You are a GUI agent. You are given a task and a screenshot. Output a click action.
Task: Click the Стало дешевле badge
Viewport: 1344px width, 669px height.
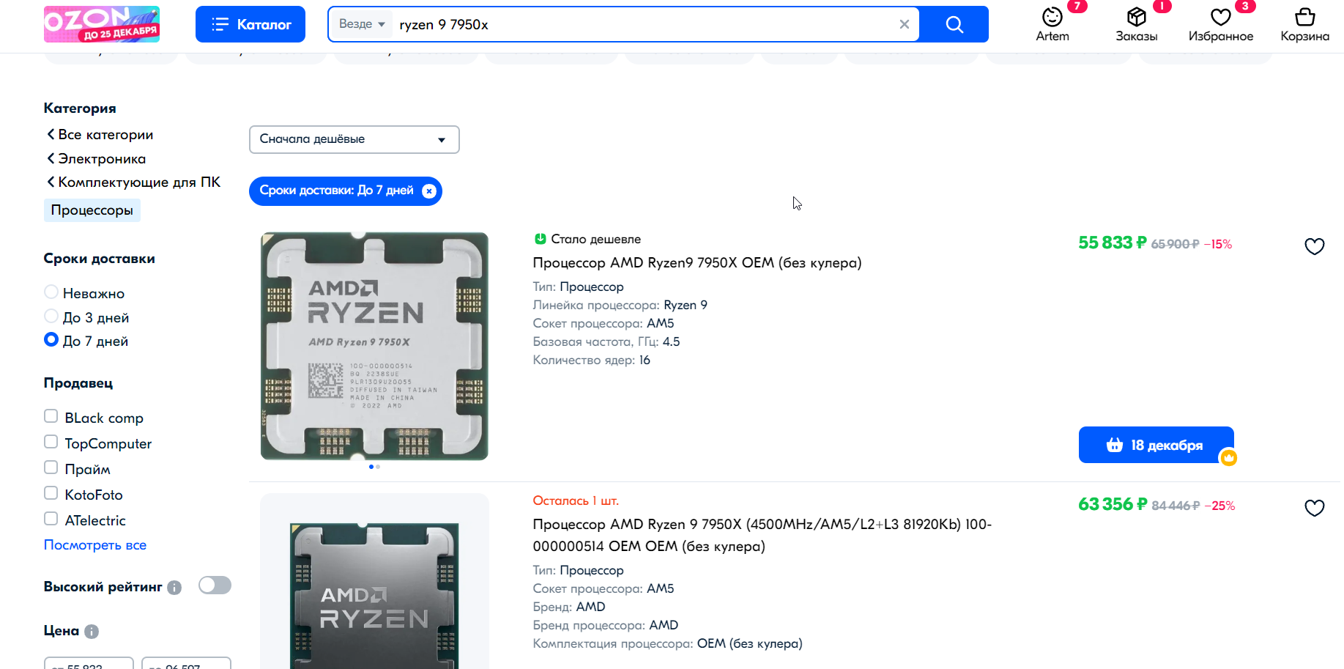pos(587,239)
